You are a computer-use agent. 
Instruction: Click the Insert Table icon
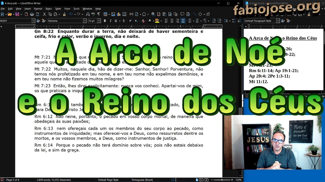point(105,14)
